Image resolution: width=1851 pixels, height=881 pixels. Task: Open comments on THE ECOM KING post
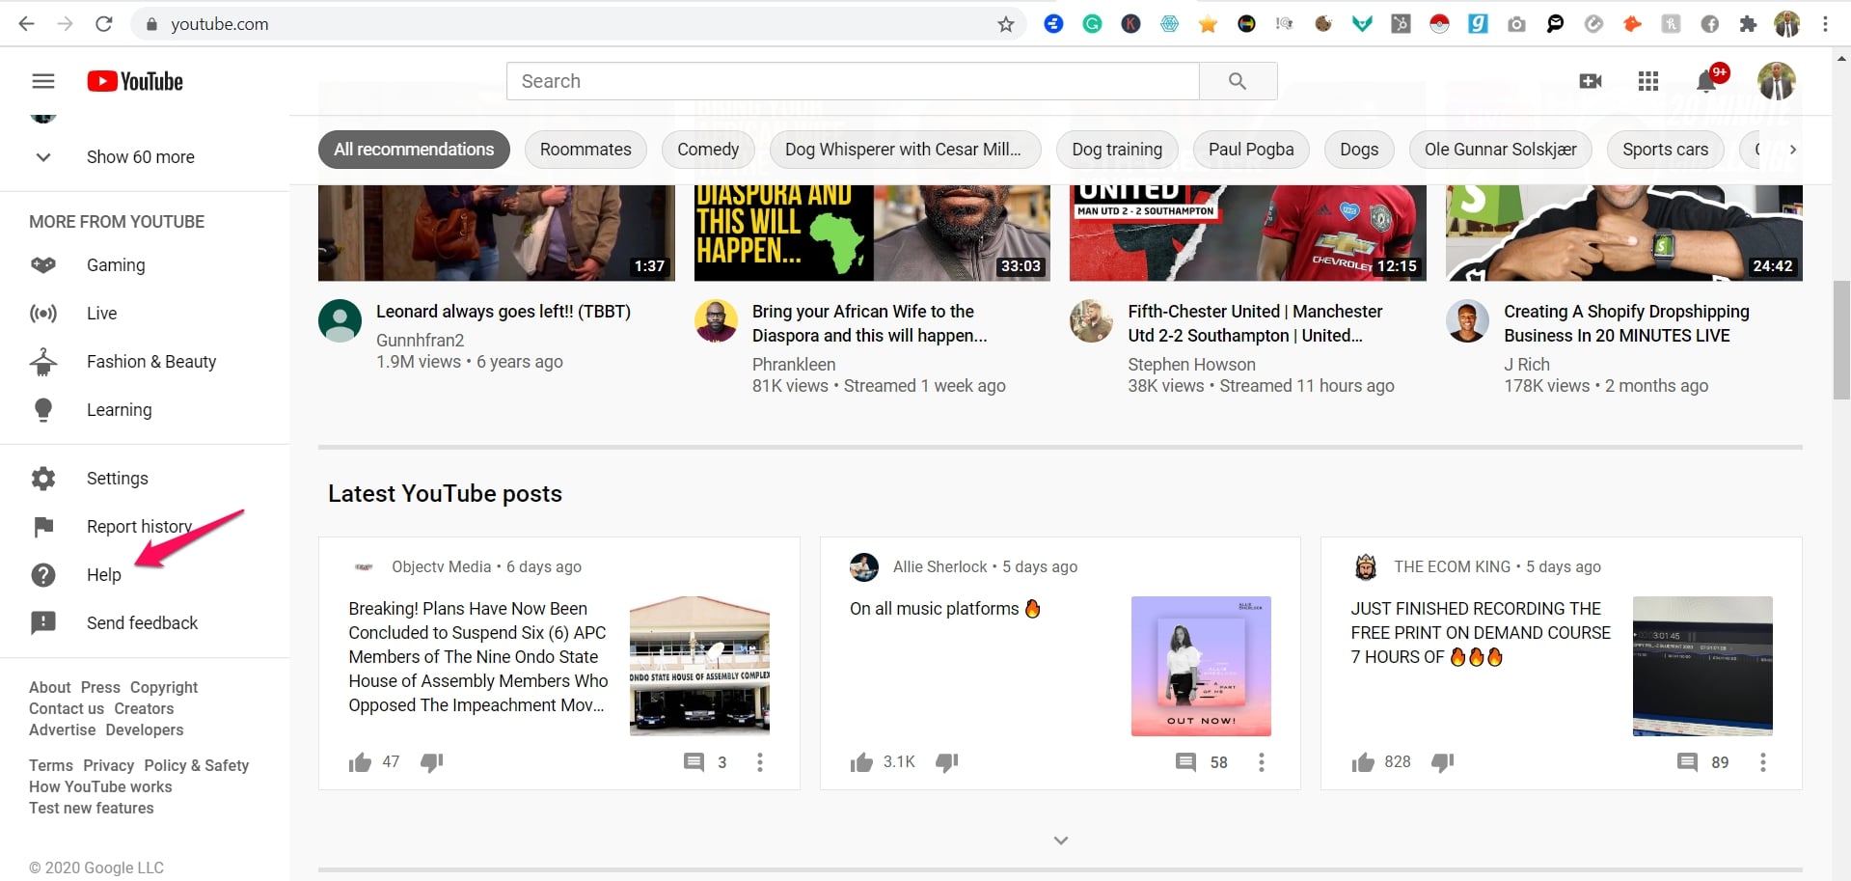(x=1687, y=762)
